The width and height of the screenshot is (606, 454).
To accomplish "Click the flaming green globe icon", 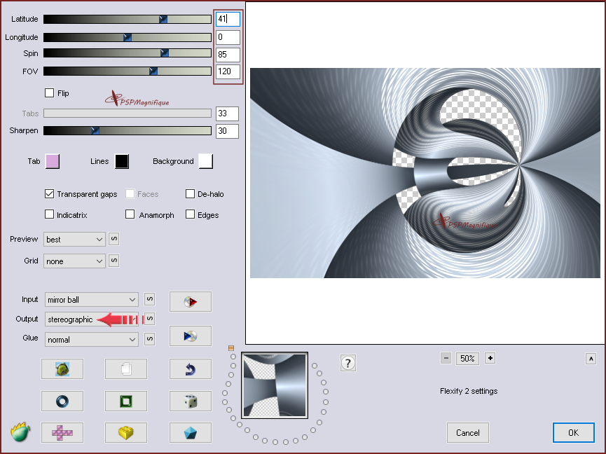I will (20, 432).
